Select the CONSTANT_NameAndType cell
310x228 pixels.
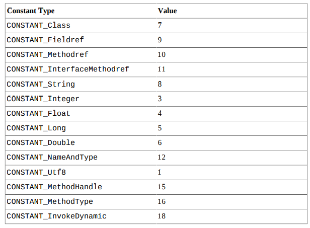[x=52, y=158]
